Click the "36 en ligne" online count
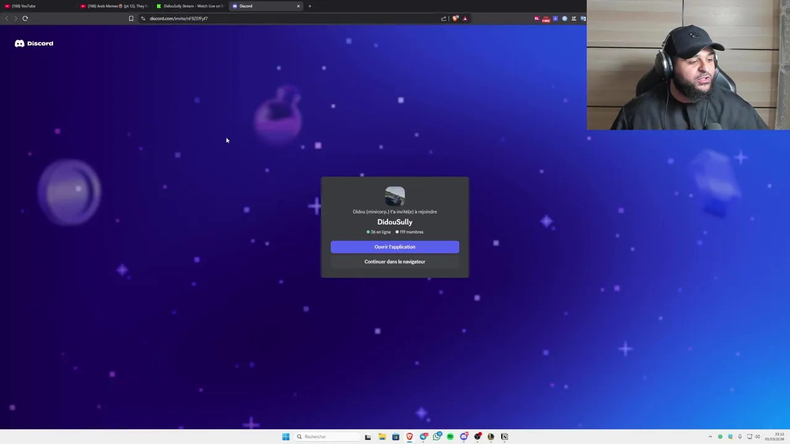 (x=379, y=232)
